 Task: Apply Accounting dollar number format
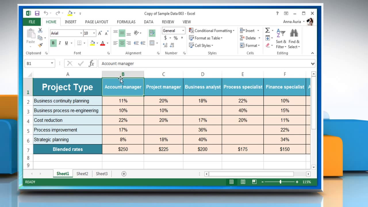click(165, 38)
